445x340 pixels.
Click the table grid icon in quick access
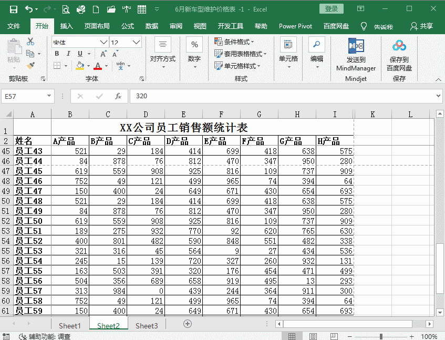pyautogui.click(x=142, y=9)
